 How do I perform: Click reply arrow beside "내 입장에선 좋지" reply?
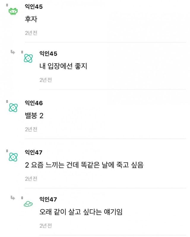pos(13,52)
